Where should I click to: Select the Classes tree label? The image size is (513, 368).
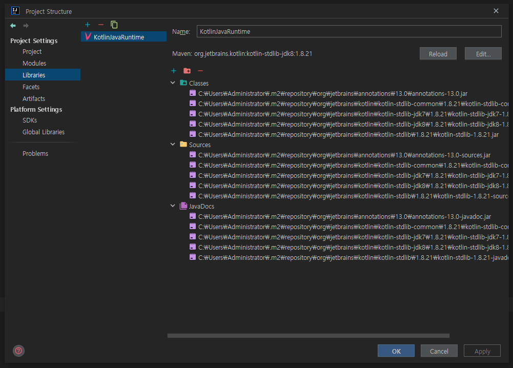tap(199, 83)
